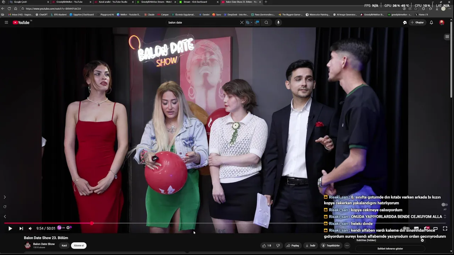This screenshot has width=454, height=255.
Task: Open the account avatar menu
Action: coord(442,22)
